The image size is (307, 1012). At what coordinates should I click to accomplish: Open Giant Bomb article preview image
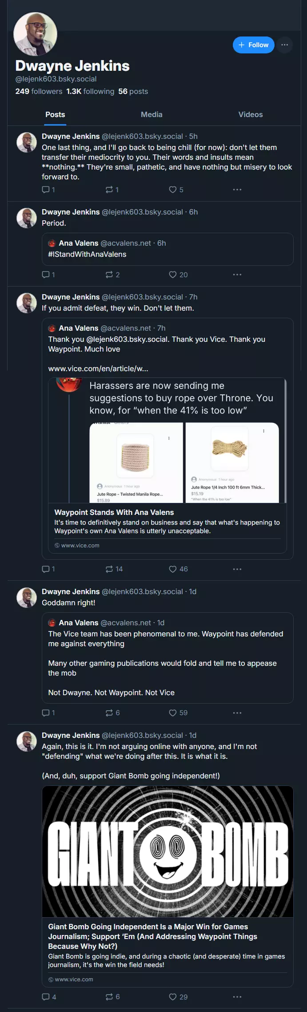[x=167, y=851]
